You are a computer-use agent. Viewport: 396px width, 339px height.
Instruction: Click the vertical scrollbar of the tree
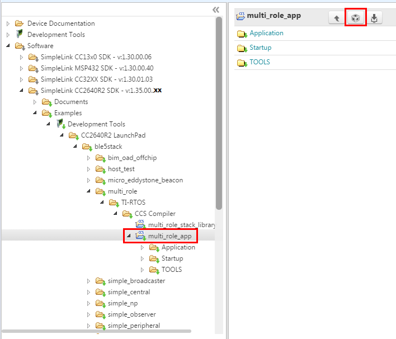[x=219, y=112]
